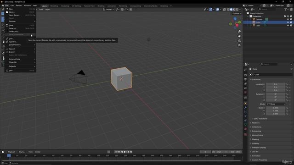Open the Global transform orientation dropdown
The height and width of the screenshot is (165, 294).
pyautogui.click(x=108, y=10)
